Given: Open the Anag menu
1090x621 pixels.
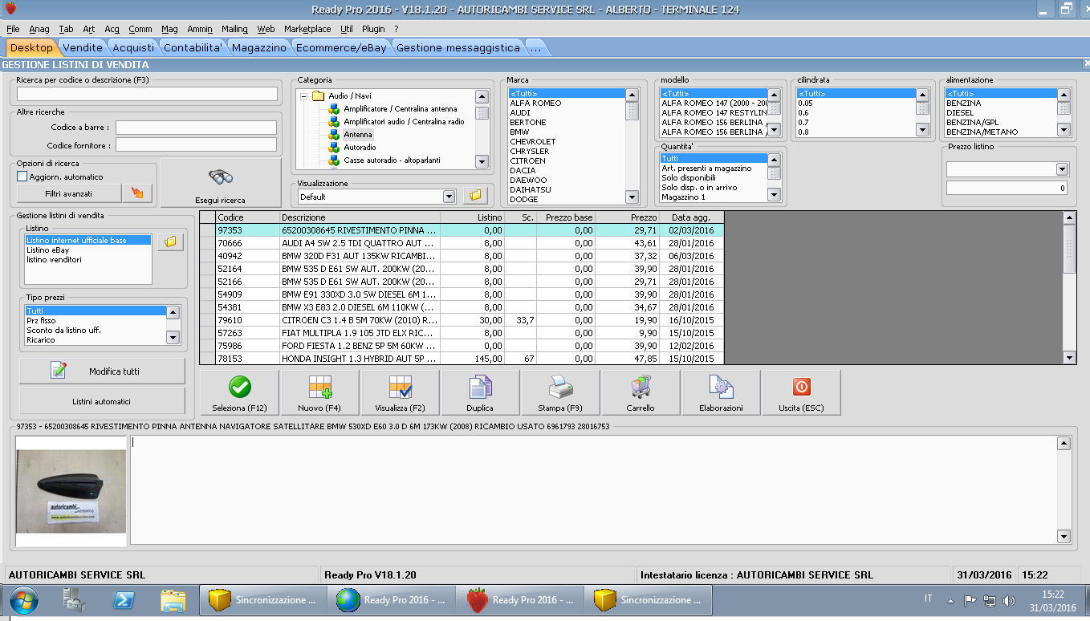Looking at the screenshot, I should [39, 29].
